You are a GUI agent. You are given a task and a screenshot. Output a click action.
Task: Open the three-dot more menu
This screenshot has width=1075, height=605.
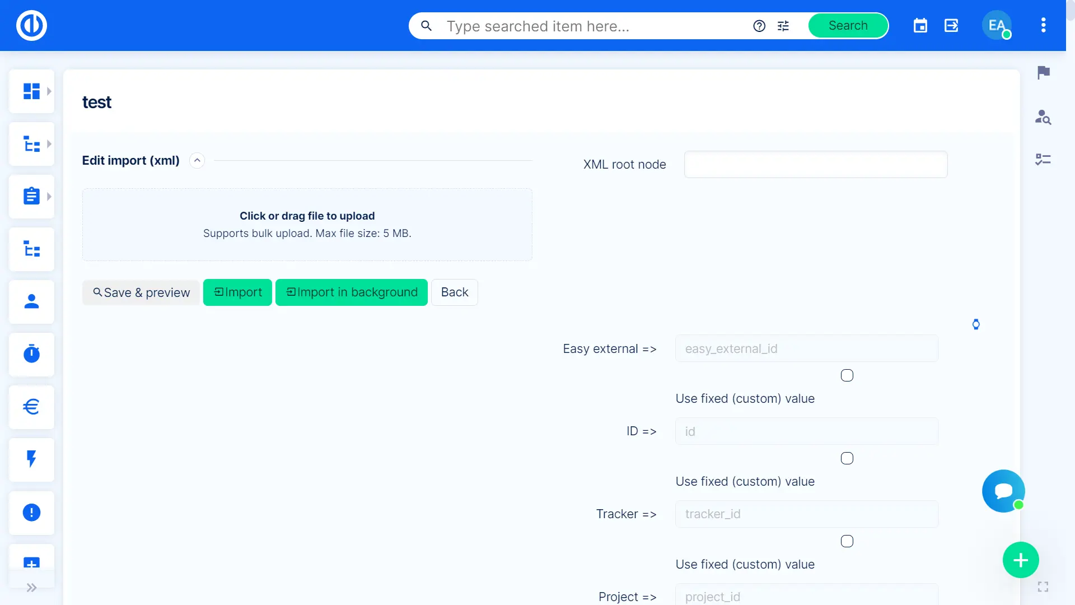tap(1043, 25)
